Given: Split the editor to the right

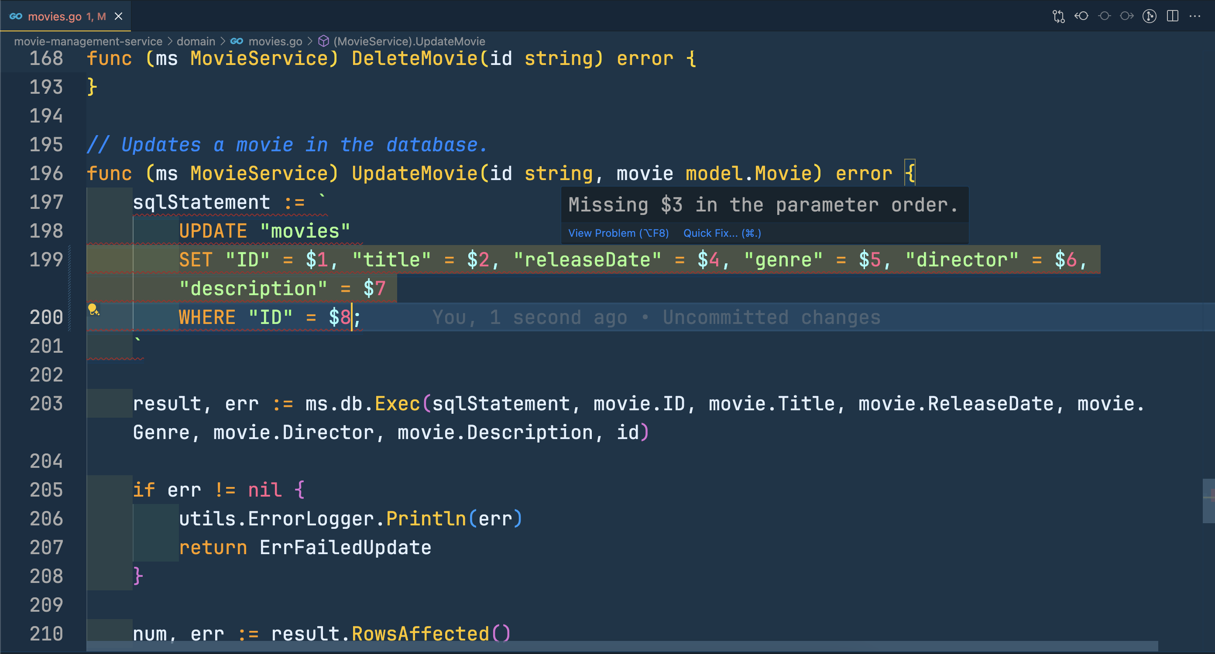Looking at the screenshot, I should pos(1172,17).
